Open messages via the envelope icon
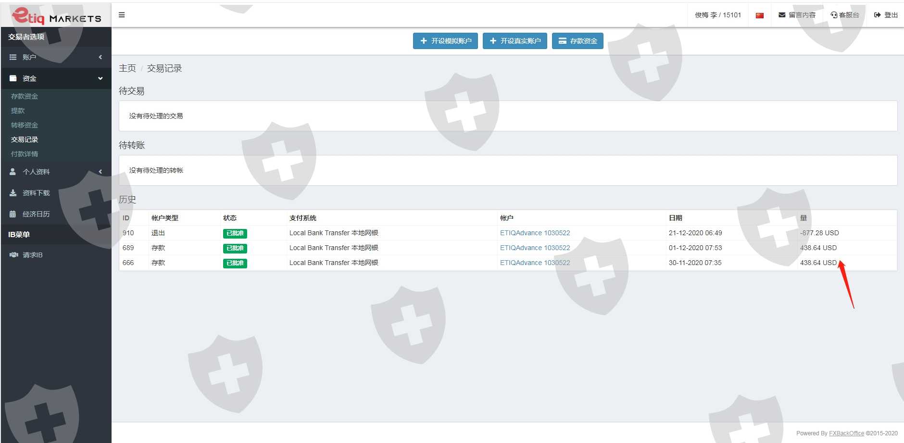 [782, 15]
